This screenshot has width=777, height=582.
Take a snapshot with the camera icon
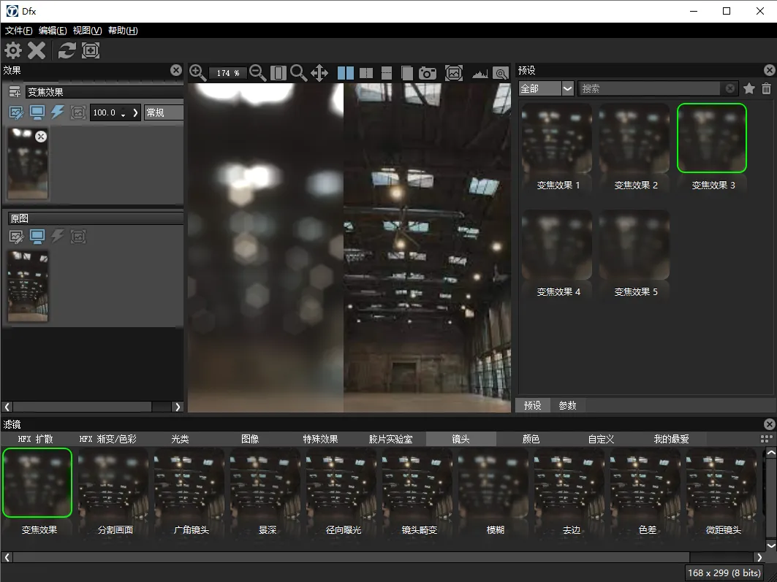[427, 73]
